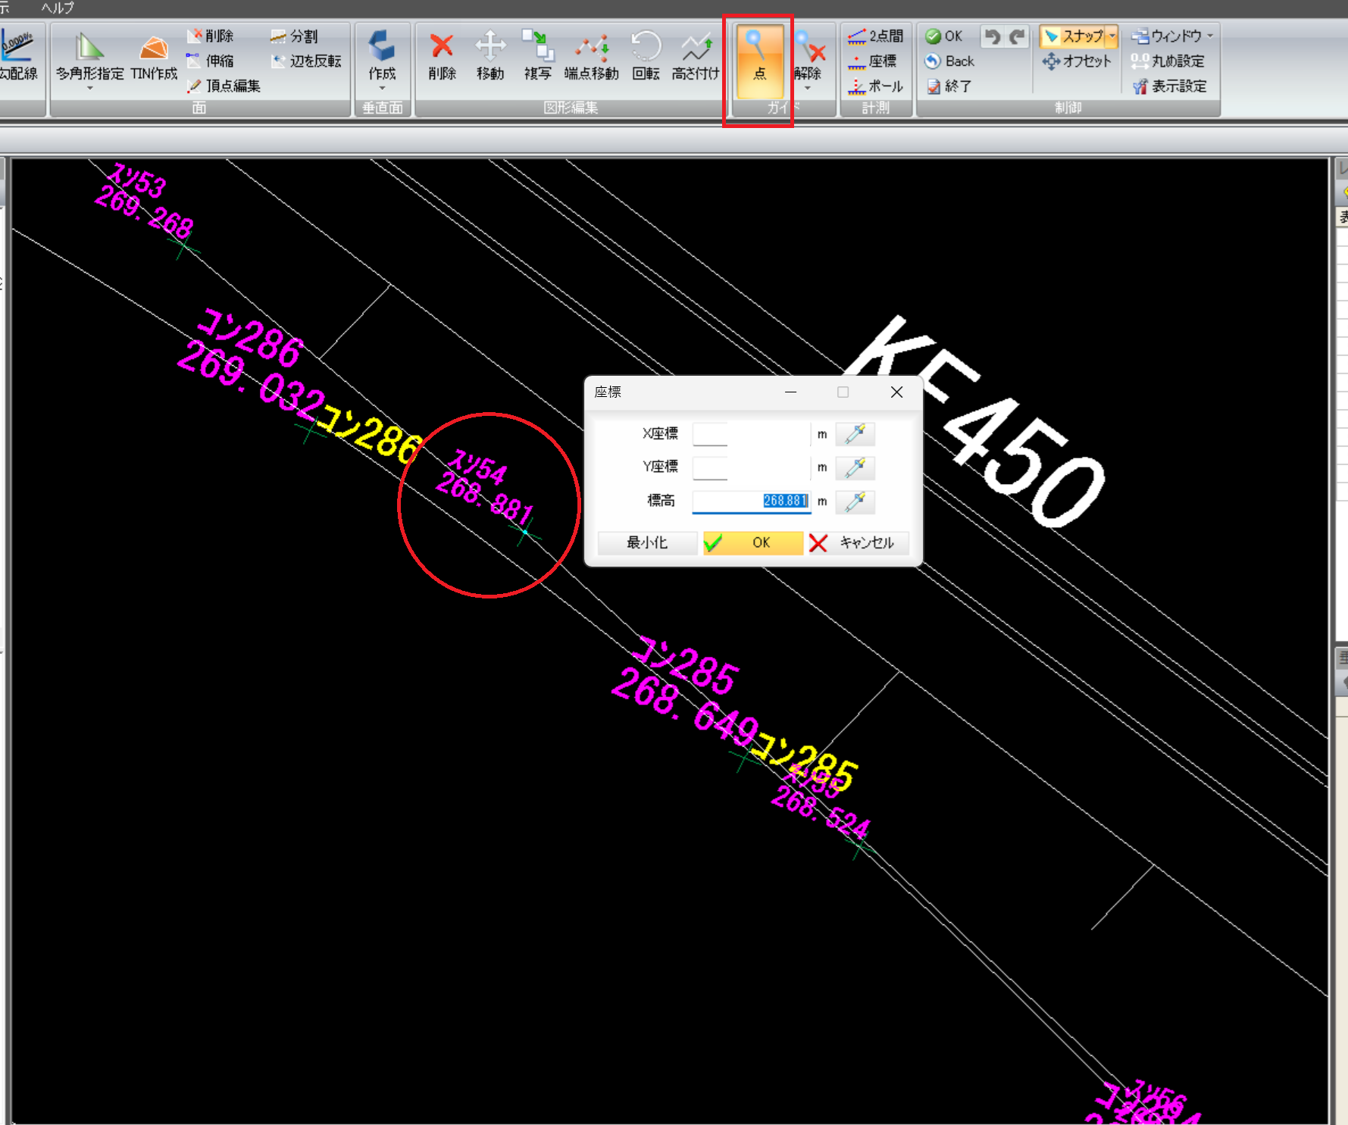Open the スナップ dropdown arrow

(x=1112, y=36)
